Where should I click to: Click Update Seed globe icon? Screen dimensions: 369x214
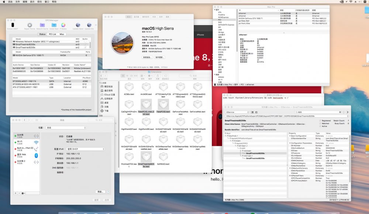click(78, 26)
